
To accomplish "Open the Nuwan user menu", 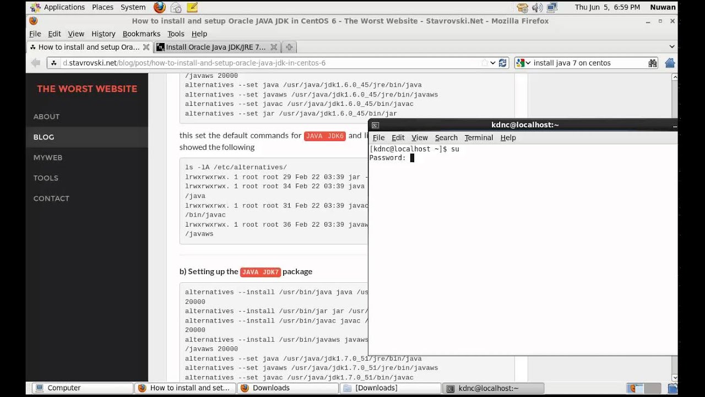I will [663, 7].
